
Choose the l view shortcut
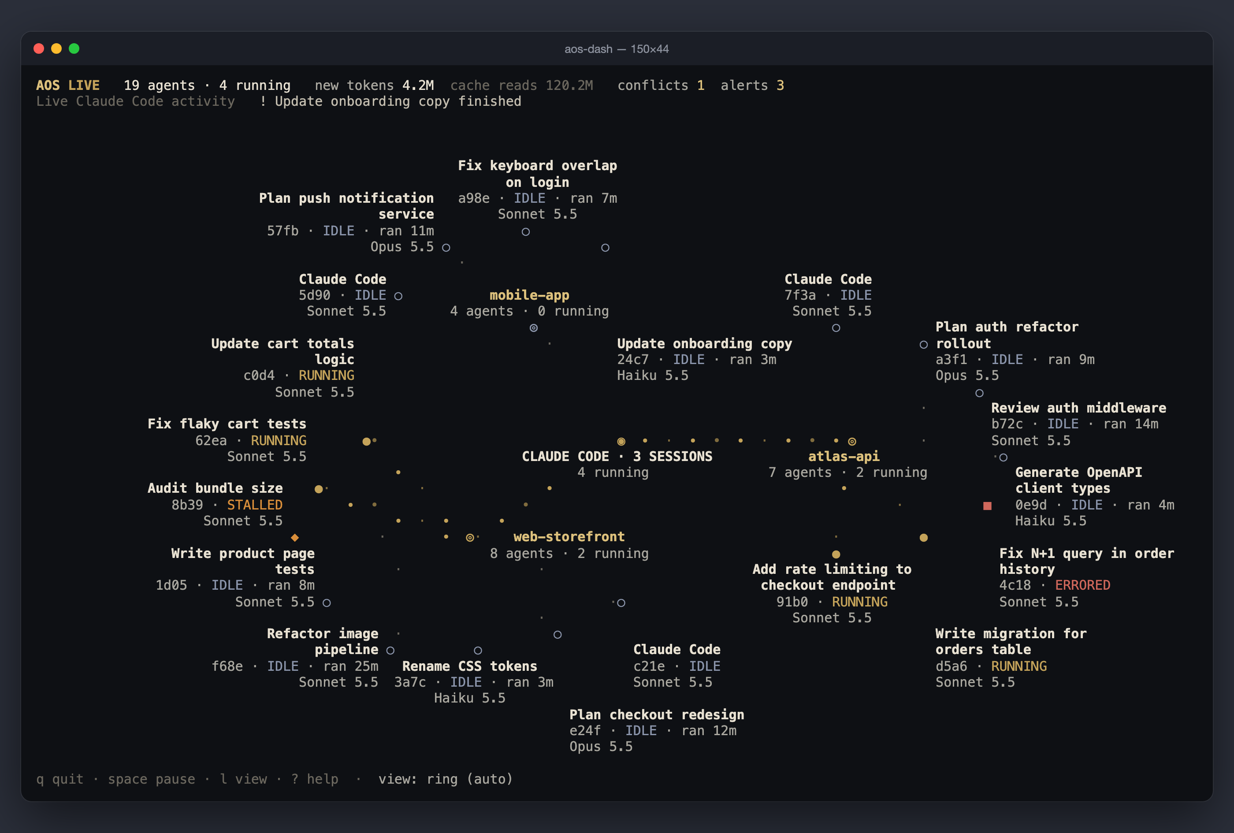click(x=243, y=779)
